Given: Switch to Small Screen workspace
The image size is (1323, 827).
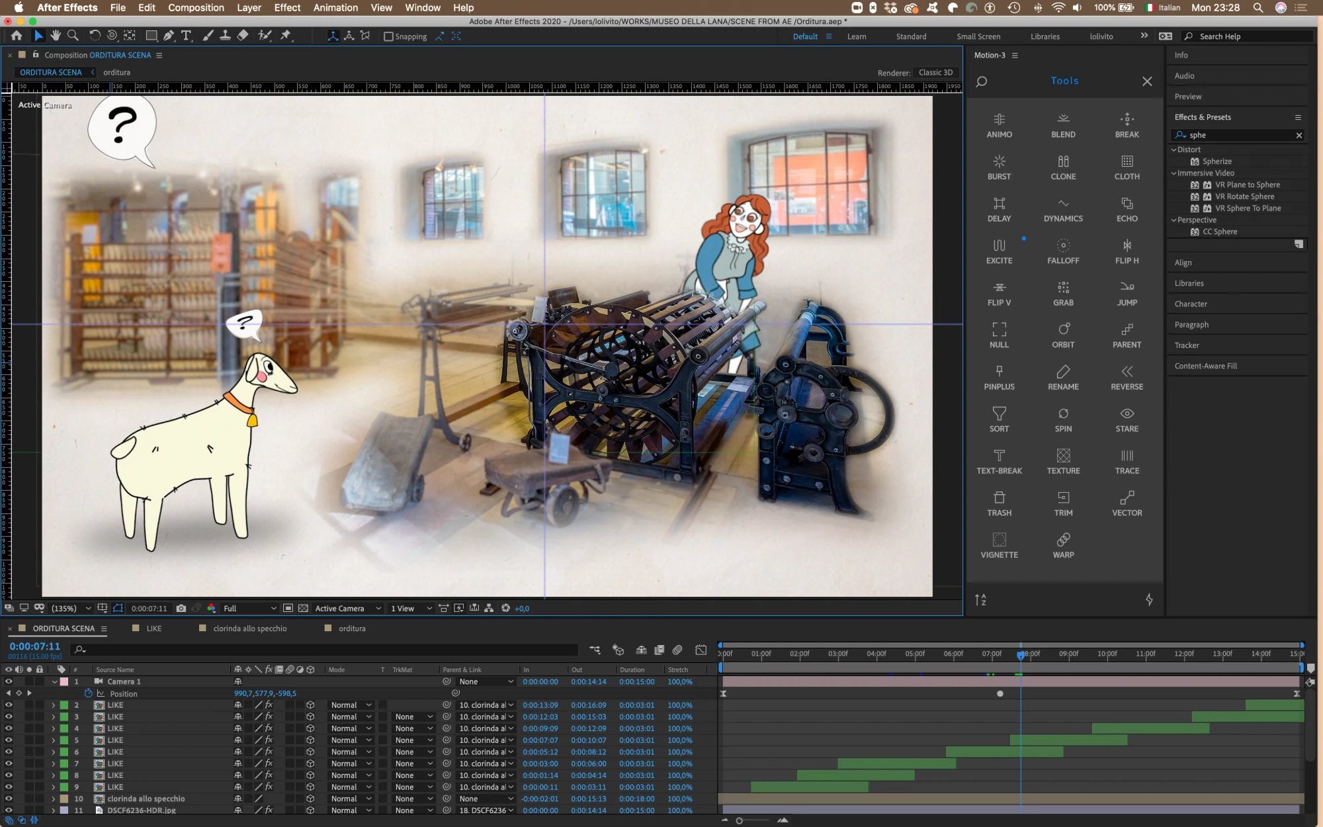Looking at the screenshot, I should coord(978,36).
